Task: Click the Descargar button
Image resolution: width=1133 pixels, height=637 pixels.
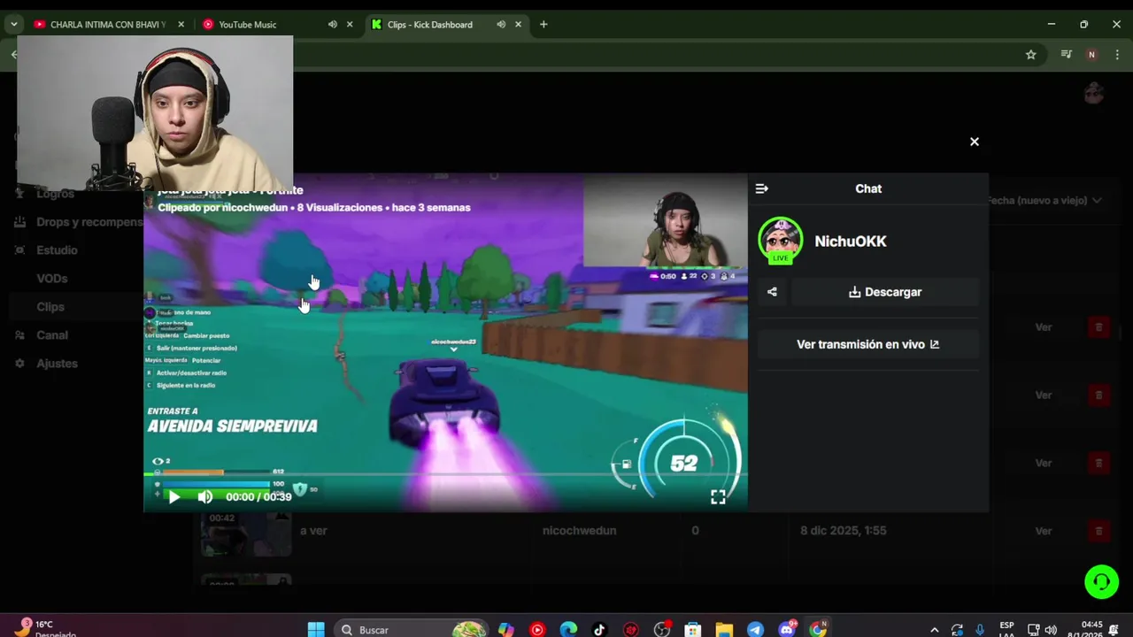Action: click(885, 292)
